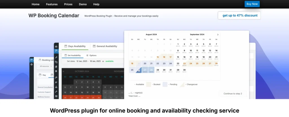Switch to the General Availability tab
Viewport: 289px width, 117px height.
[105, 46]
